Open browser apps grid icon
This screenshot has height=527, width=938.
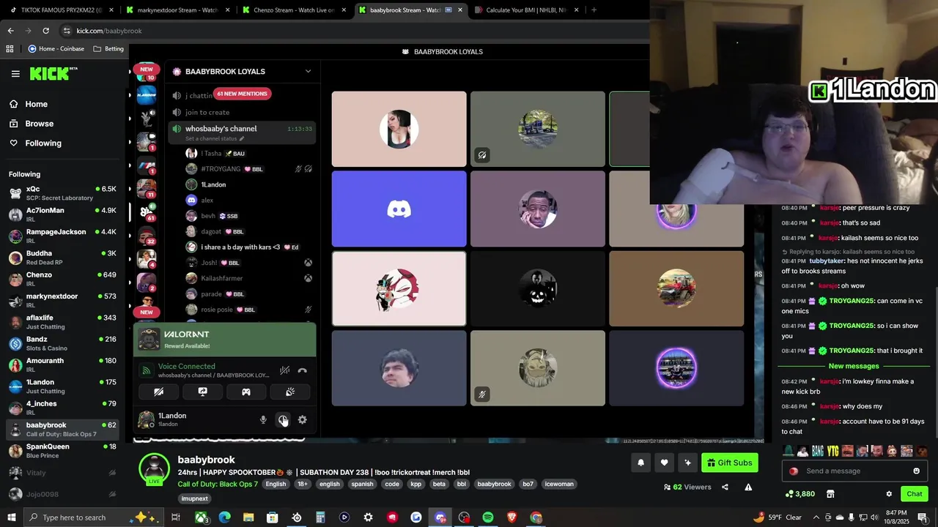(x=10, y=49)
